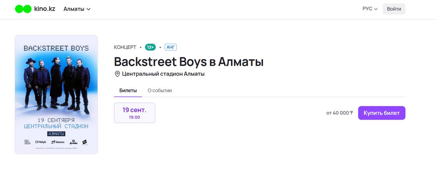
Task: Open Центральный стадион Алматы venue link
Action: [x=163, y=74]
